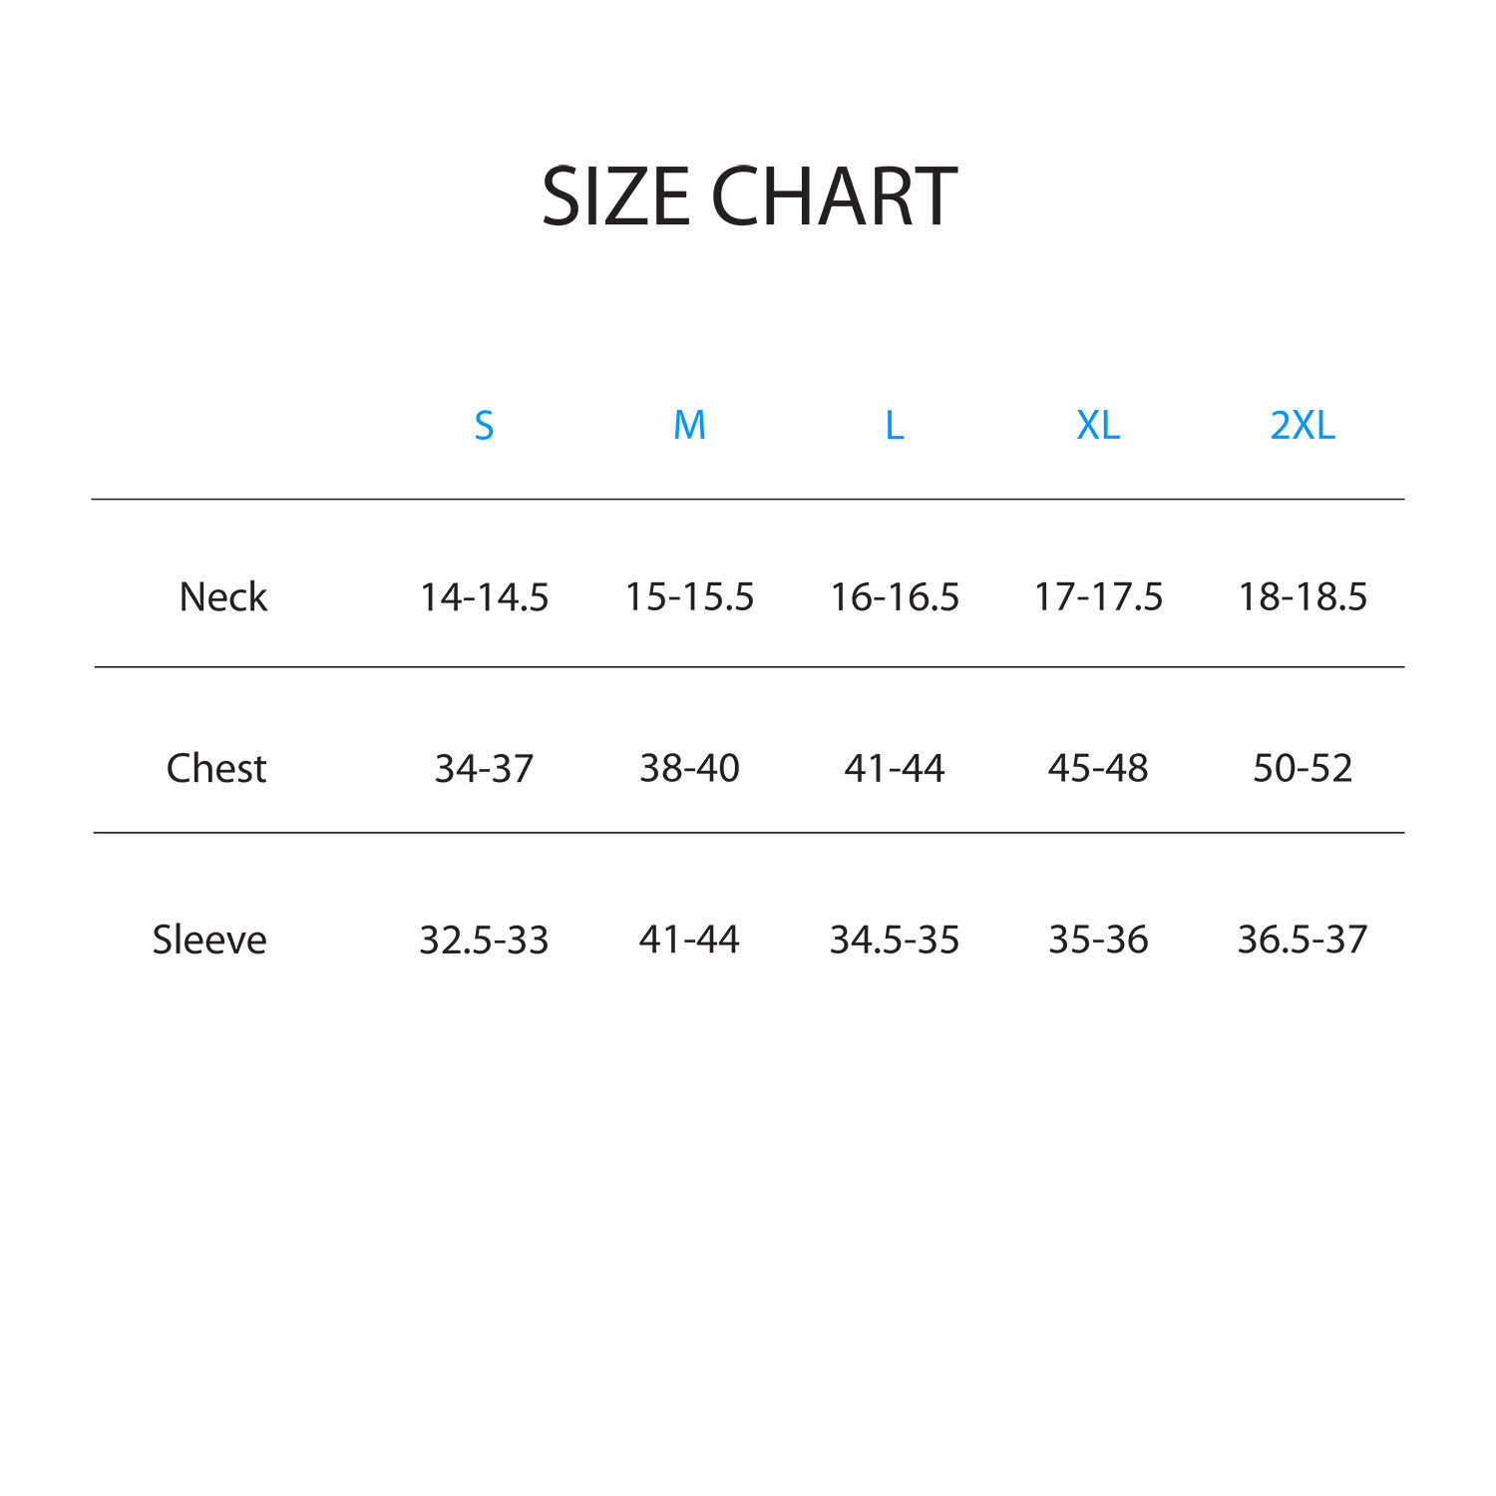Click chest measurement 50-52
This screenshot has height=1496, width=1496.
click(x=1302, y=769)
